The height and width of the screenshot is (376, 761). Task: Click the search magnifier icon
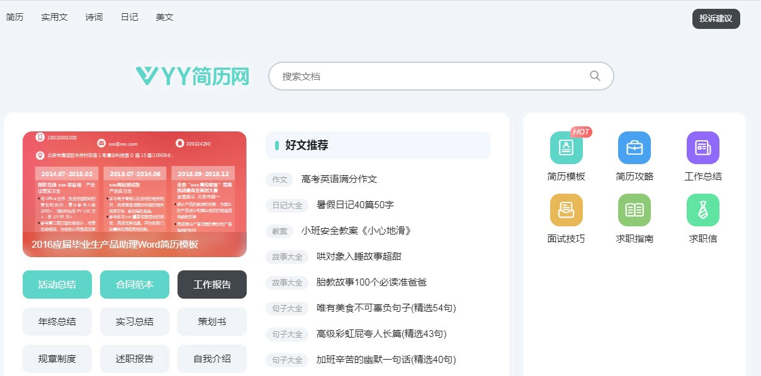click(x=594, y=75)
